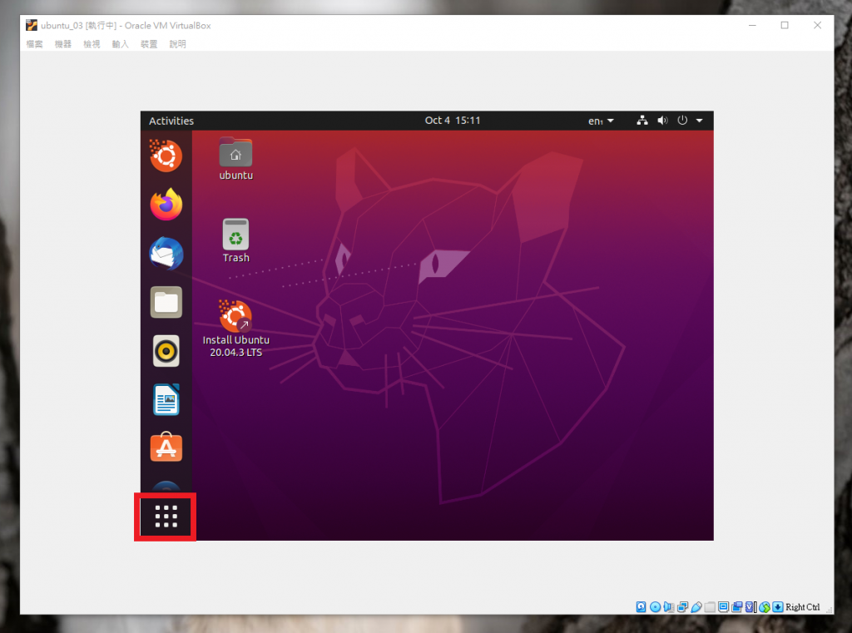The image size is (852, 633).
Task: Click the power icon in top bar
Action: (682, 121)
